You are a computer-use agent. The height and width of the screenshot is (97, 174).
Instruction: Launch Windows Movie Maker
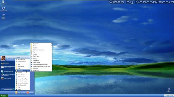point(23,83)
